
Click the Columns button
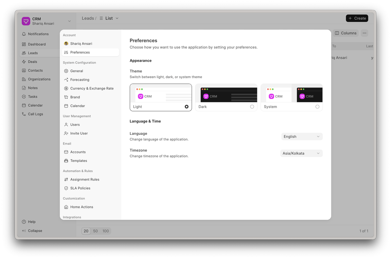[346, 33]
